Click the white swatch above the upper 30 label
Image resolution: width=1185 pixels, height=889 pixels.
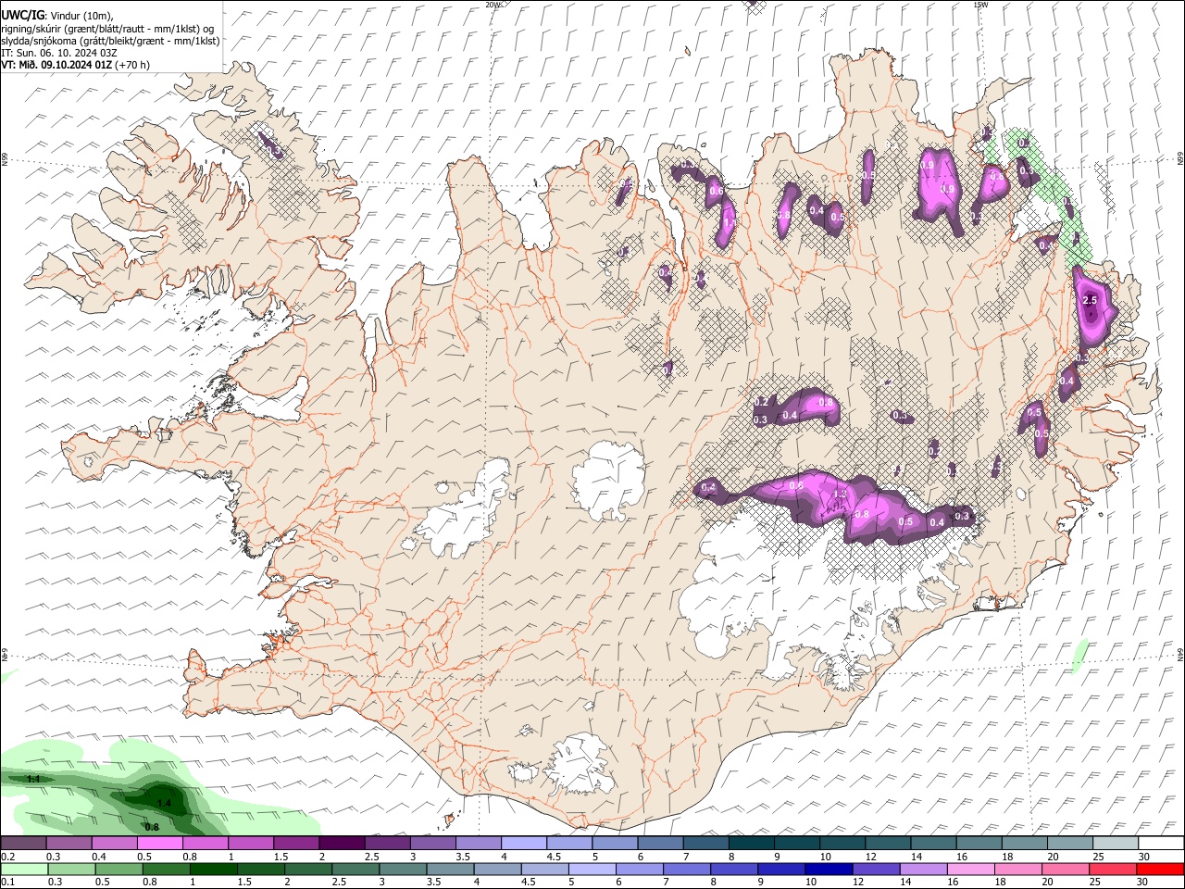coord(1160,844)
